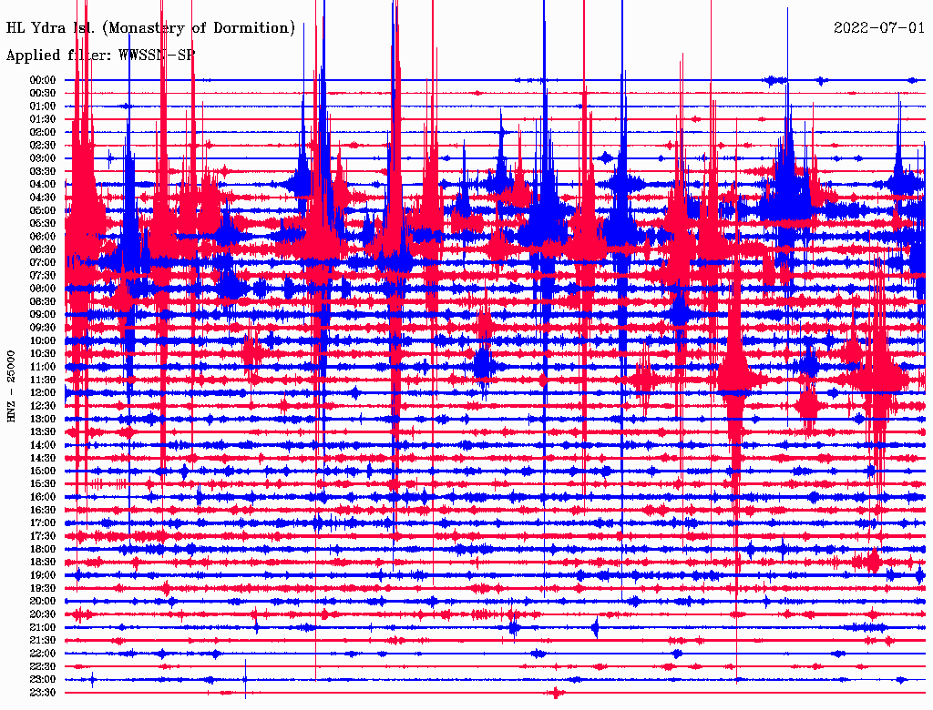933x710 pixels.
Task: Select the 21:00 time label
Action: pyautogui.click(x=43, y=628)
